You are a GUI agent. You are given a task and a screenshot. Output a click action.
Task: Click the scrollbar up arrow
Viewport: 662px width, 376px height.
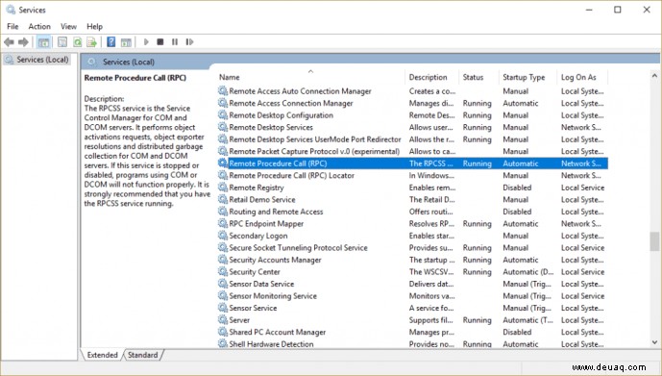(654, 76)
